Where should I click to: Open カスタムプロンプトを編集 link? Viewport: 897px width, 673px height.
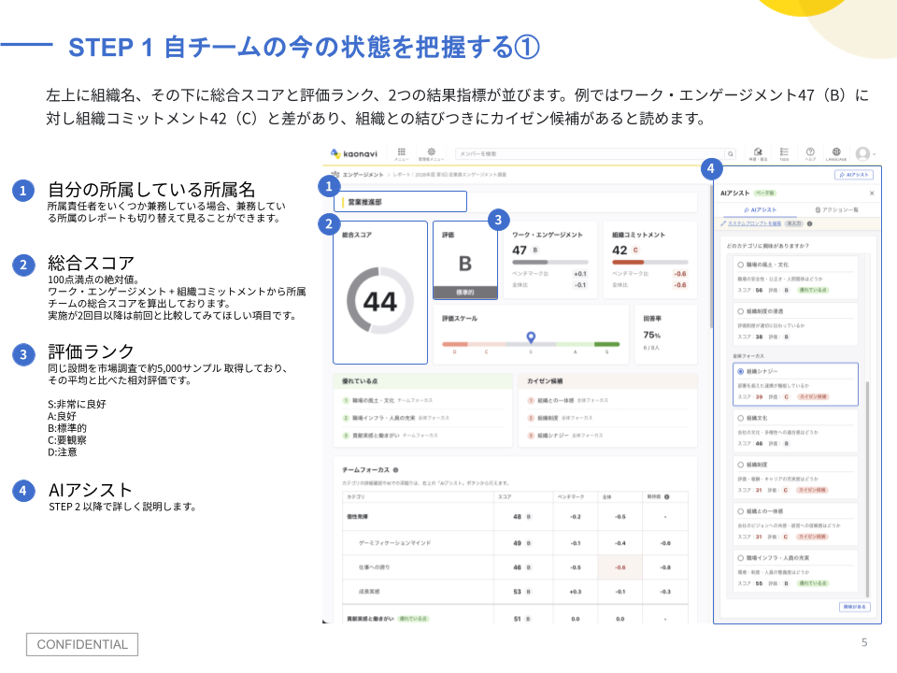(x=755, y=223)
